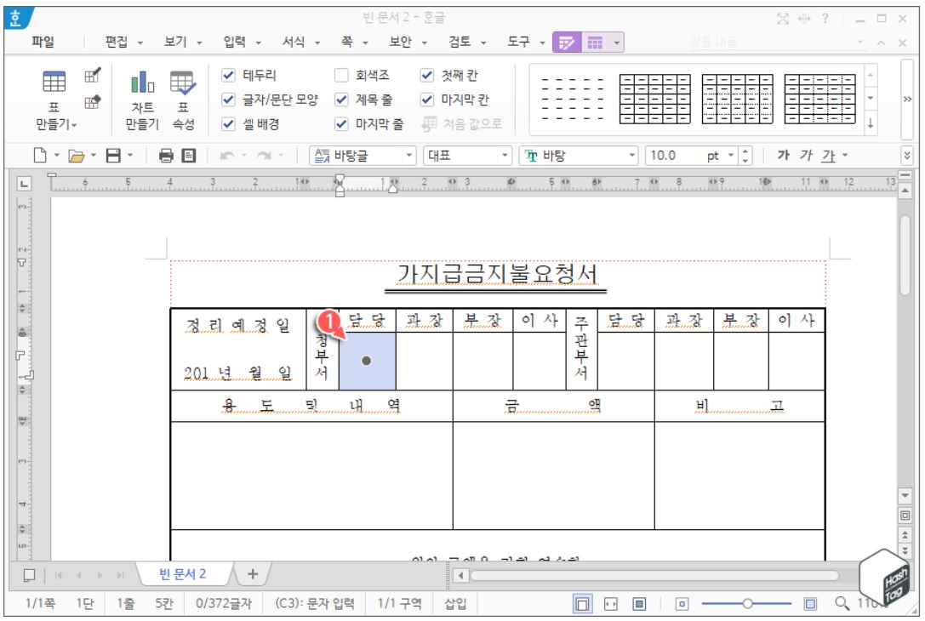Uncheck the 첫째 칸 checkbox
Viewport: 925px width, 621px height.
[x=427, y=75]
